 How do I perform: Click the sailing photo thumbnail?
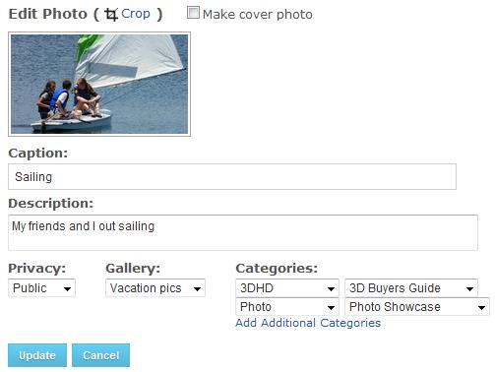99,84
